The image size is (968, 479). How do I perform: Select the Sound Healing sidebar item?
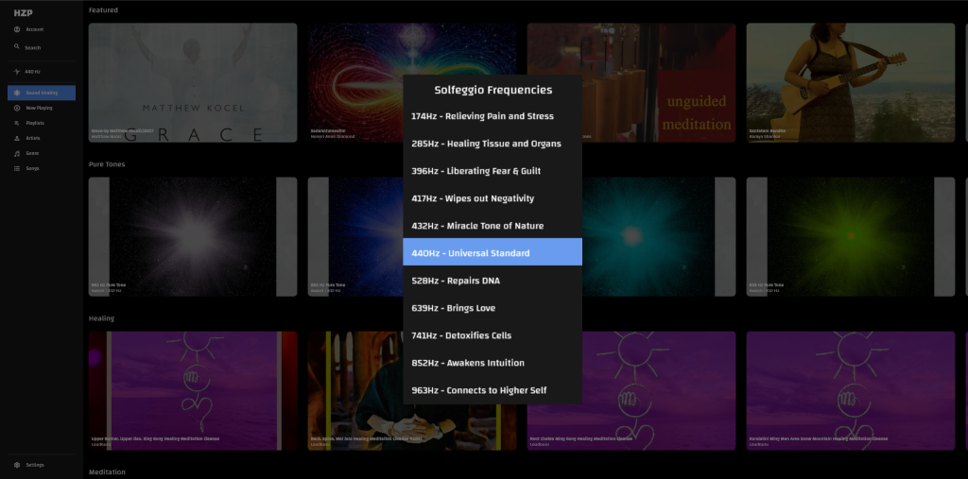(42, 93)
